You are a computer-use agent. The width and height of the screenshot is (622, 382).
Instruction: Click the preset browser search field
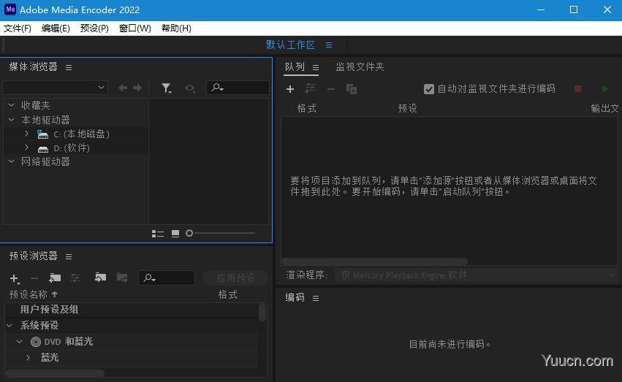tap(167, 278)
